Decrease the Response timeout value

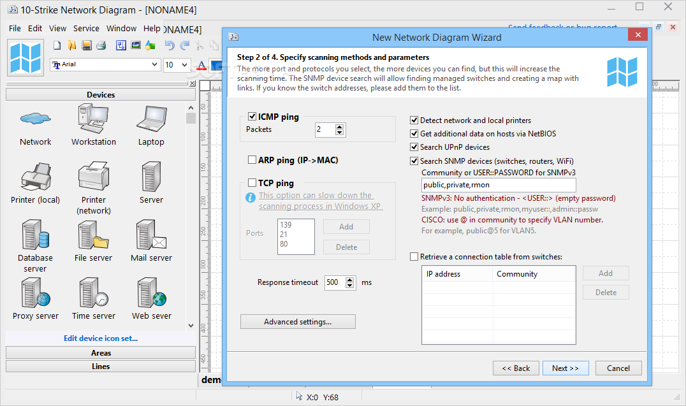tap(349, 286)
